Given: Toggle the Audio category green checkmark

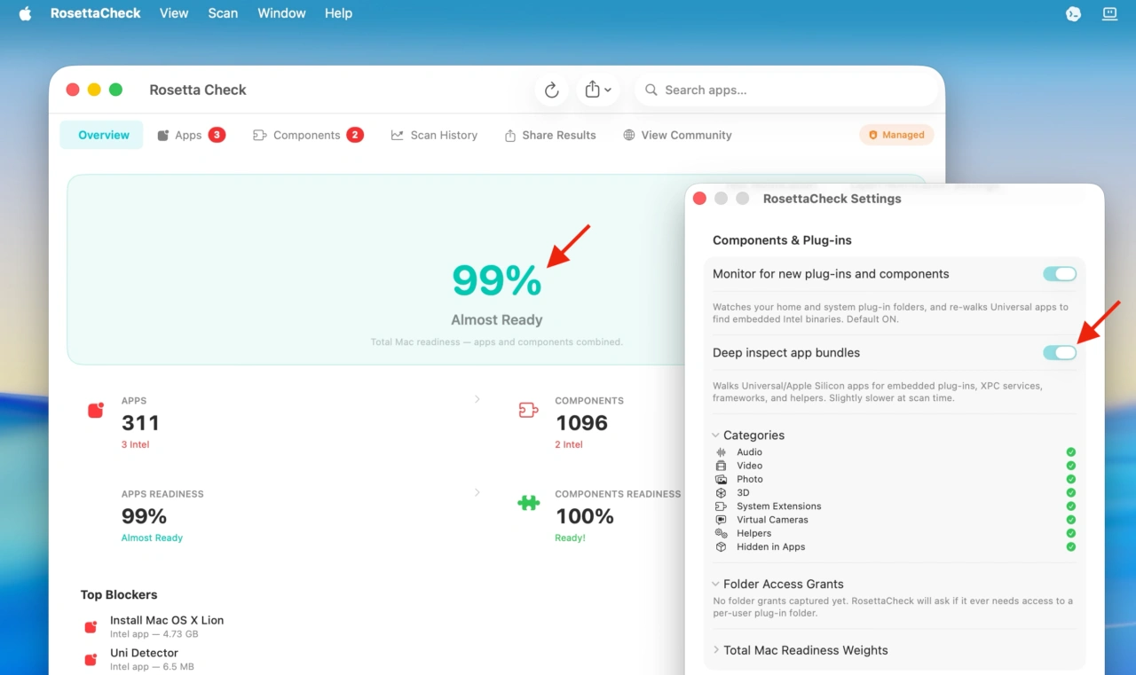Looking at the screenshot, I should 1071,452.
